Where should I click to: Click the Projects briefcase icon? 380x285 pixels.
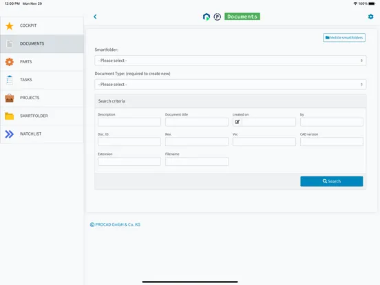point(10,98)
